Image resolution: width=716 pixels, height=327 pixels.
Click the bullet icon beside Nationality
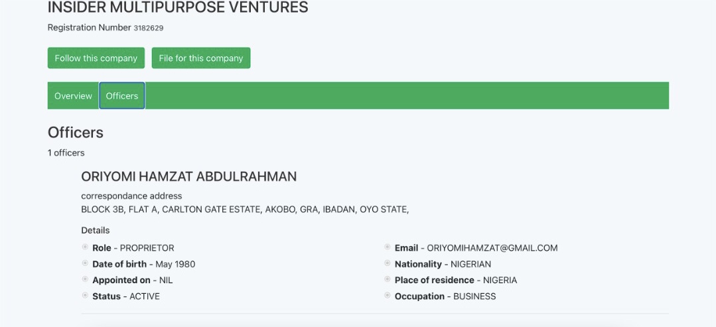point(388,263)
